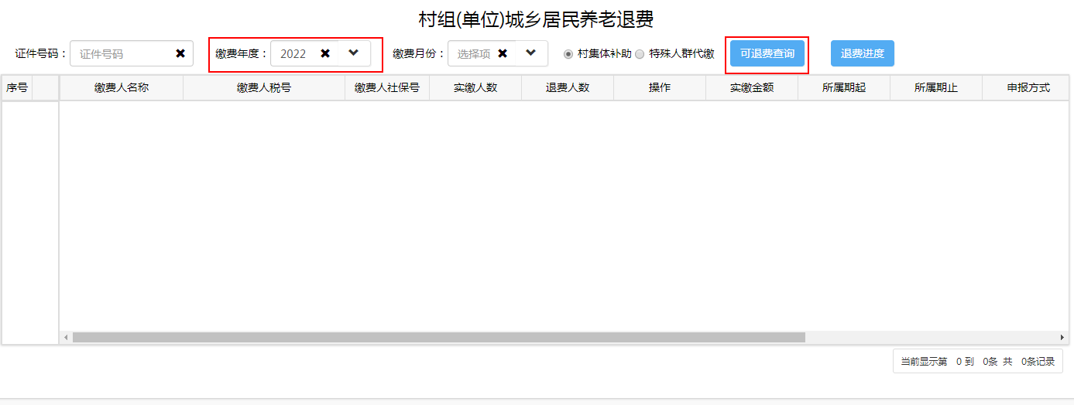Select the 缴费人社保号 column header

click(x=387, y=88)
